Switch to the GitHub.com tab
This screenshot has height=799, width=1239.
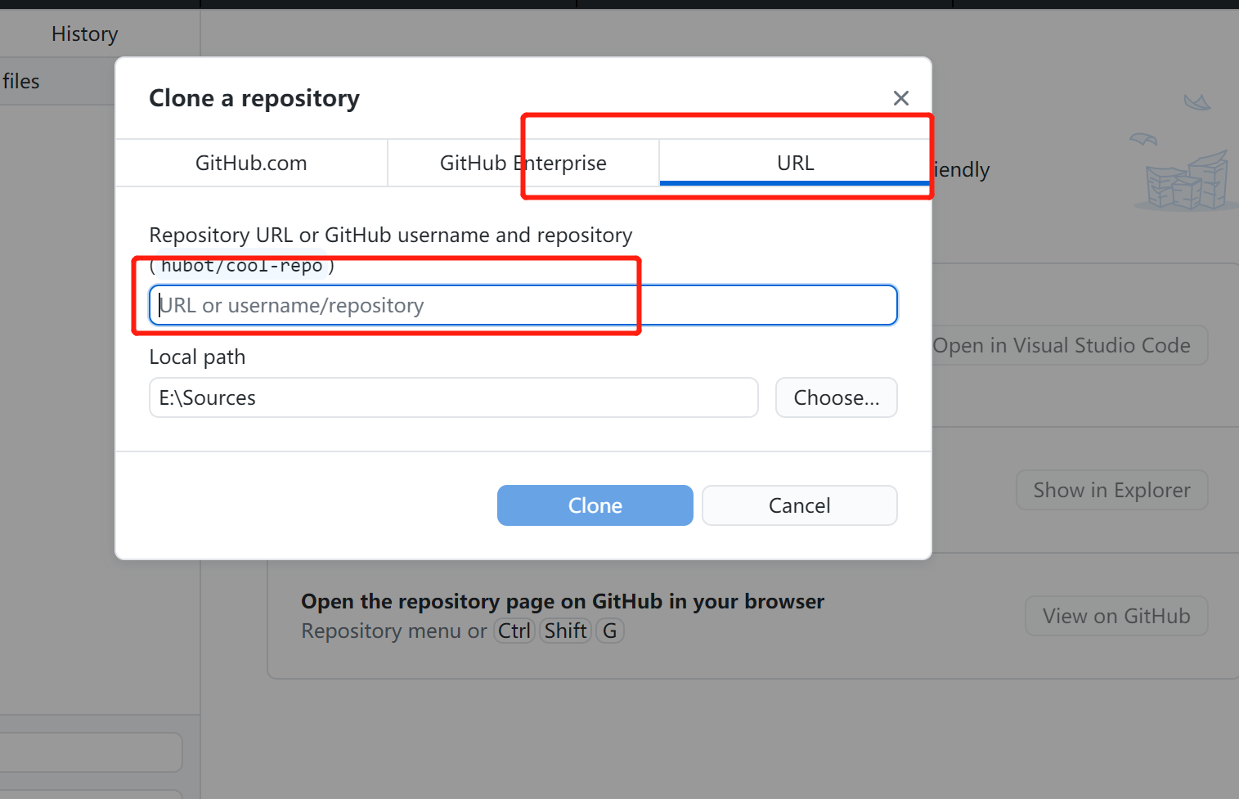coord(250,163)
